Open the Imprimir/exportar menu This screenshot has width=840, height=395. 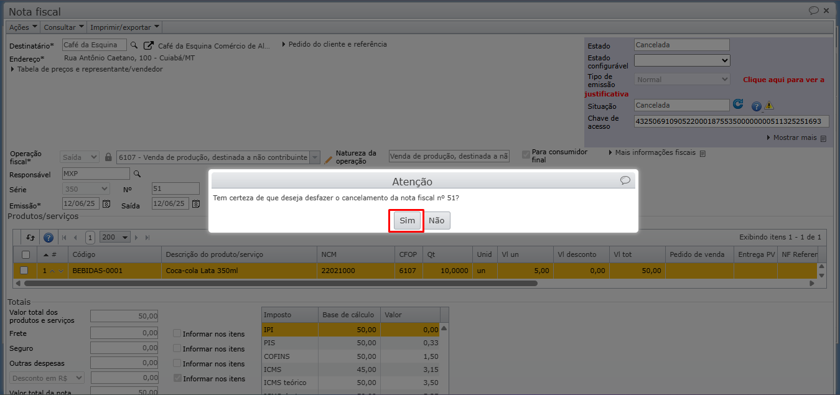[x=124, y=27]
